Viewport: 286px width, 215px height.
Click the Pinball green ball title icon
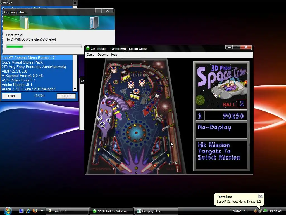coord(88,48)
